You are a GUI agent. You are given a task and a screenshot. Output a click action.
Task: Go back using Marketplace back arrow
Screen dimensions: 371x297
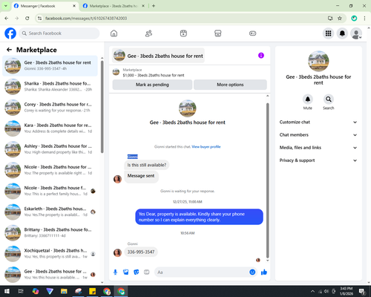coord(9,50)
